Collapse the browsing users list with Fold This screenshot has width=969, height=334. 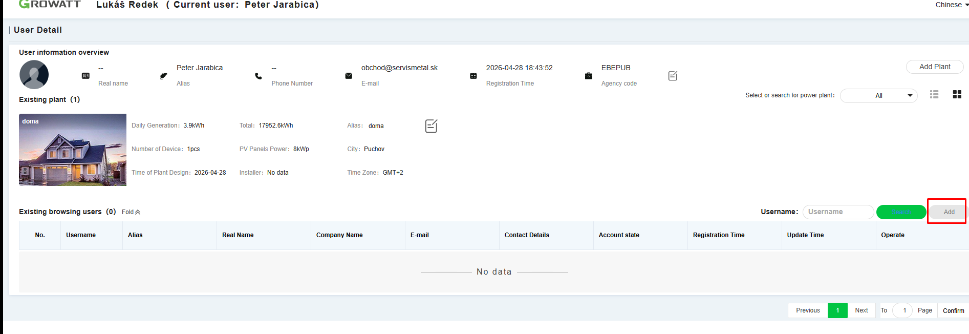[x=131, y=212]
